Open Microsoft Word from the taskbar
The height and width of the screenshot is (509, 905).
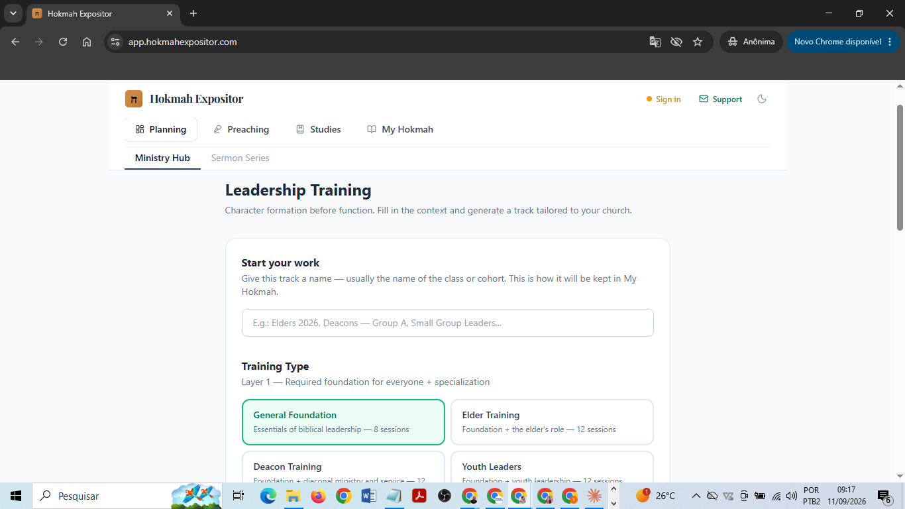point(369,496)
